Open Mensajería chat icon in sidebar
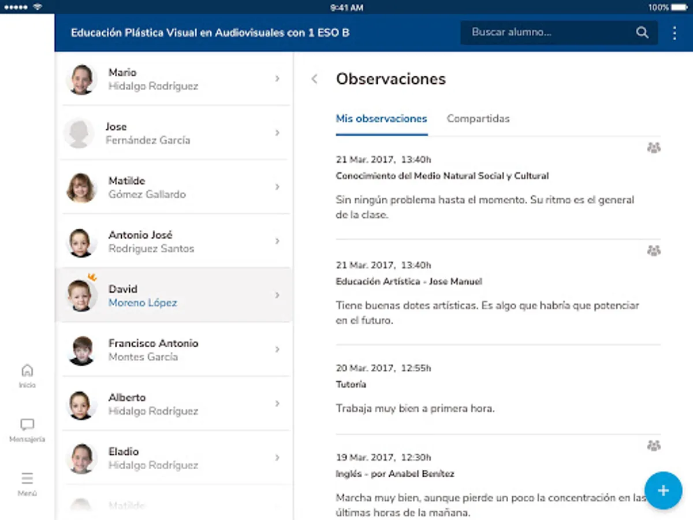 click(x=27, y=425)
